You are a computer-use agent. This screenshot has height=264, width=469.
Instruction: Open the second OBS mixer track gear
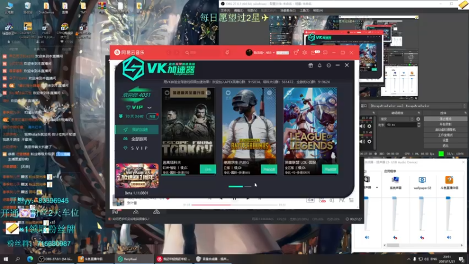coord(369,141)
